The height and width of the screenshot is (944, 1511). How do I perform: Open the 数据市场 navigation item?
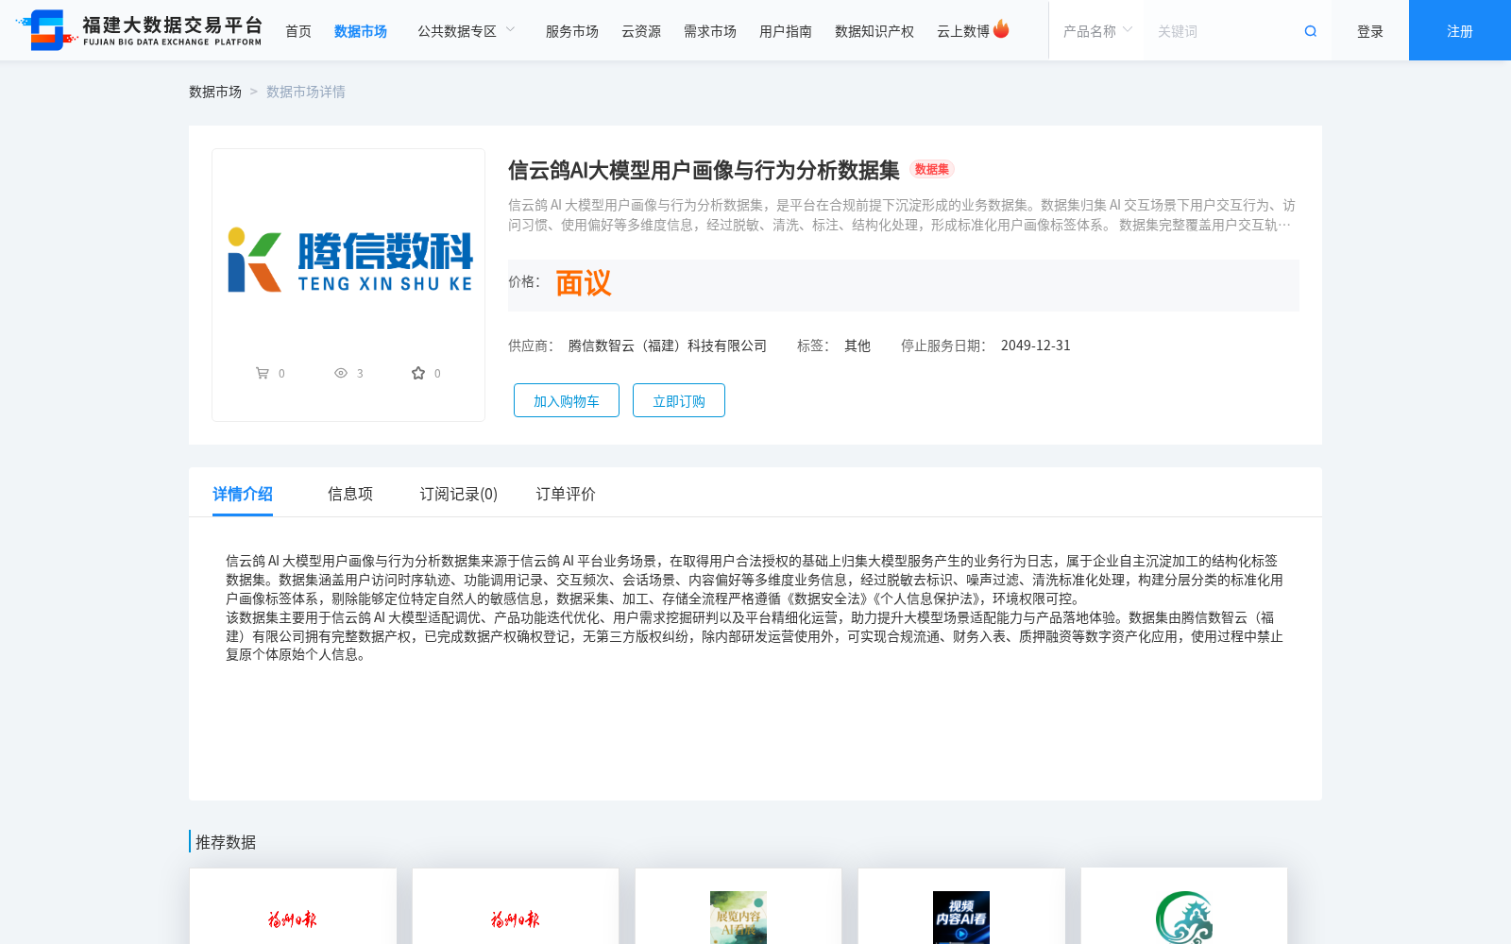point(361,31)
